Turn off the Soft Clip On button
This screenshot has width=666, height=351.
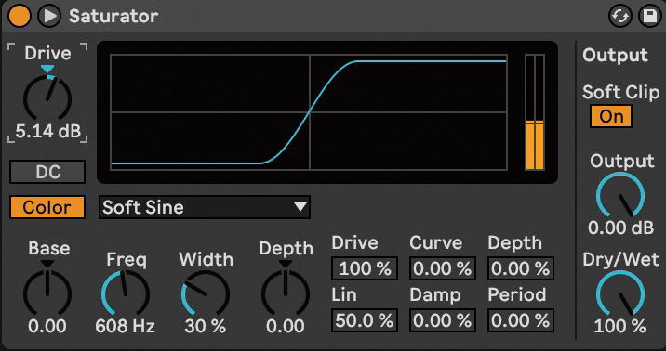pos(611,116)
